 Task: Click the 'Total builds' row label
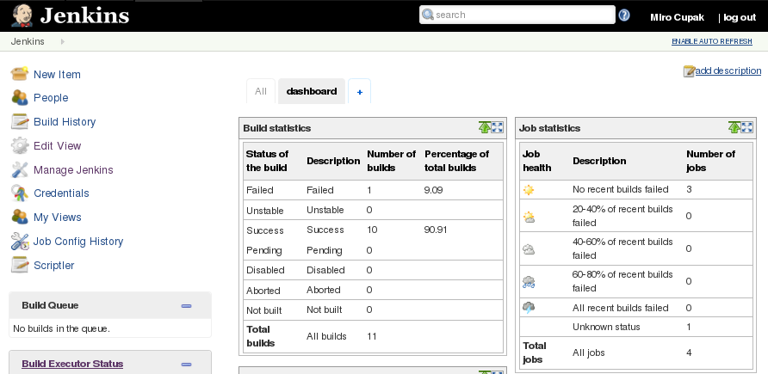click(261, 336)
